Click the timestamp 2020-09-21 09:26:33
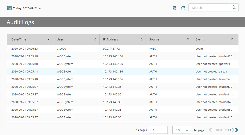Image resolution: width=245 pixels, height=135 pixels. [25, 49]
